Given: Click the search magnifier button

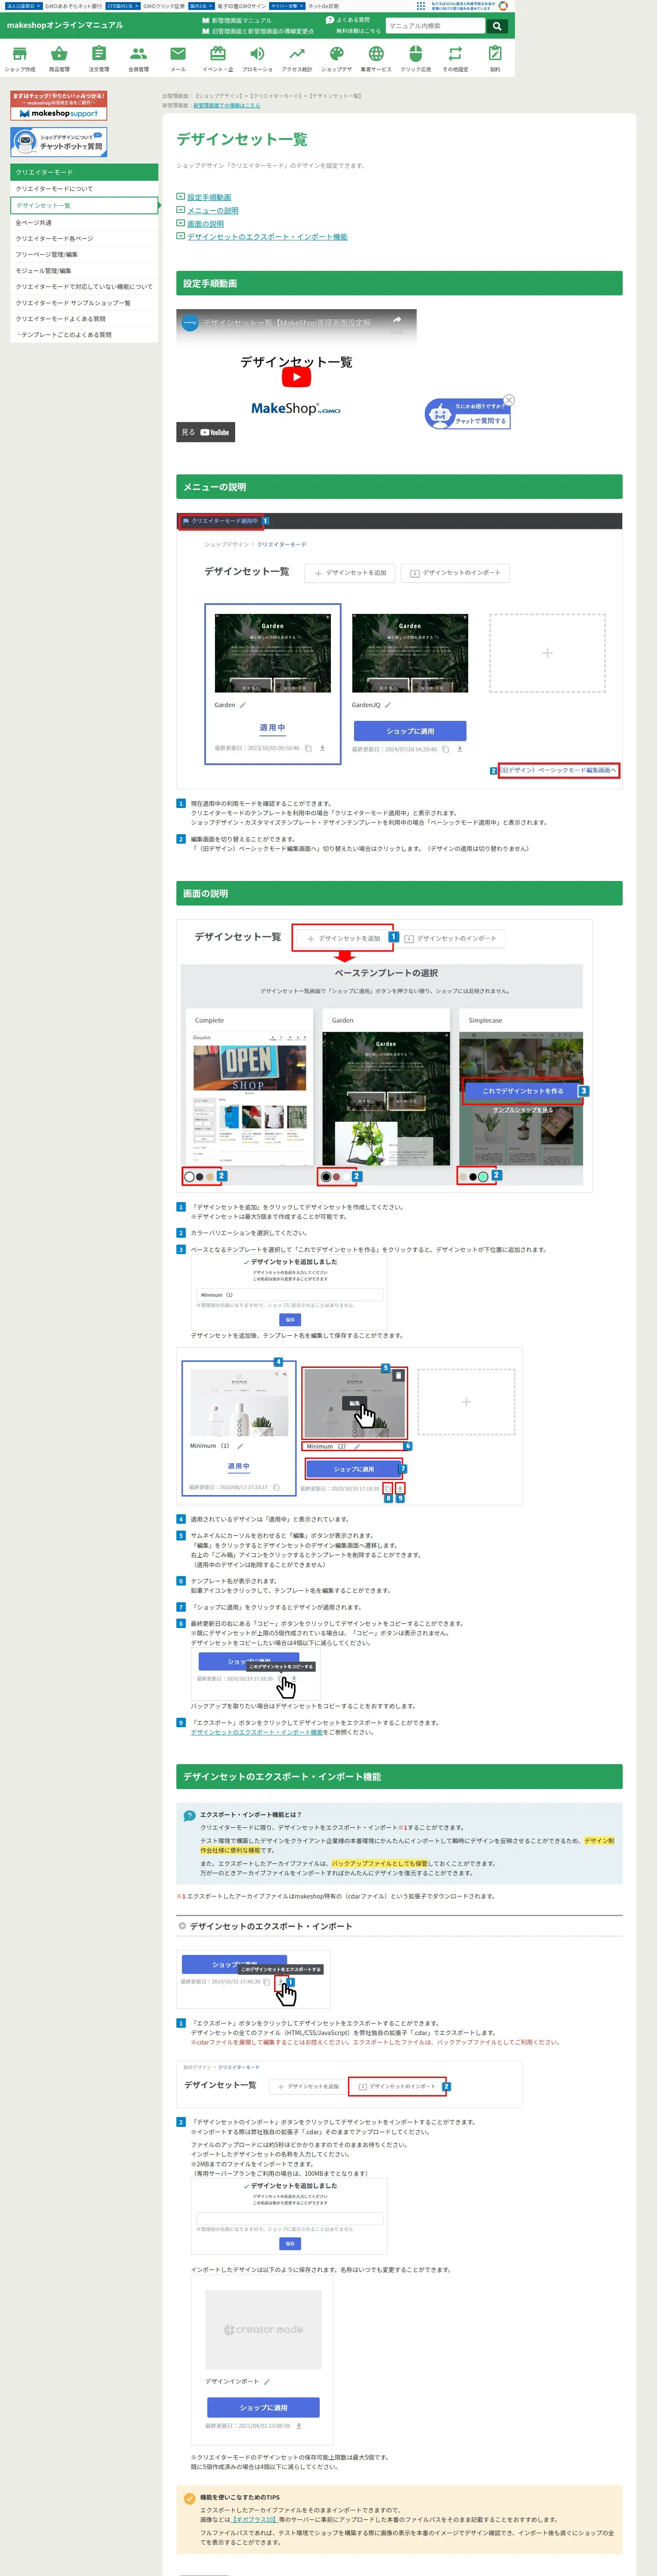Looking at the screenshot, I should tap(497, 26).
